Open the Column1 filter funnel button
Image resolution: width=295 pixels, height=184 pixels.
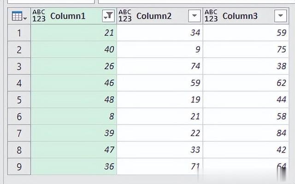click(108, 16)
